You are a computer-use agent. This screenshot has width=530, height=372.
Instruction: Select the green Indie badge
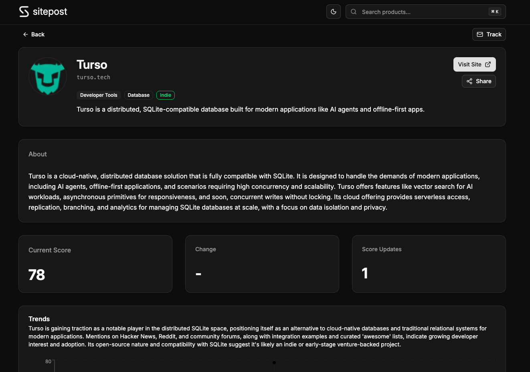coord(166,95)
